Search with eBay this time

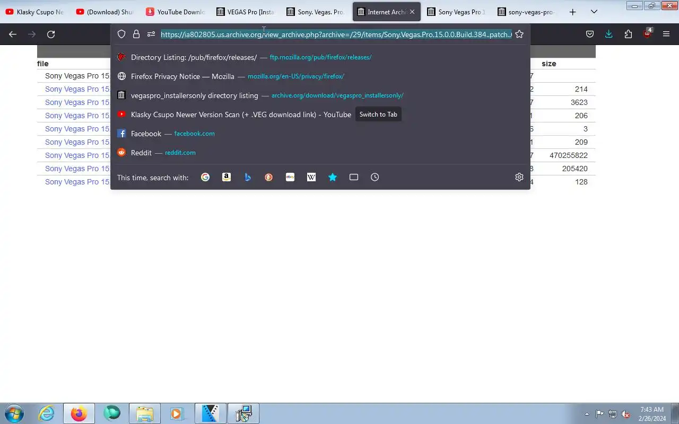290,177
